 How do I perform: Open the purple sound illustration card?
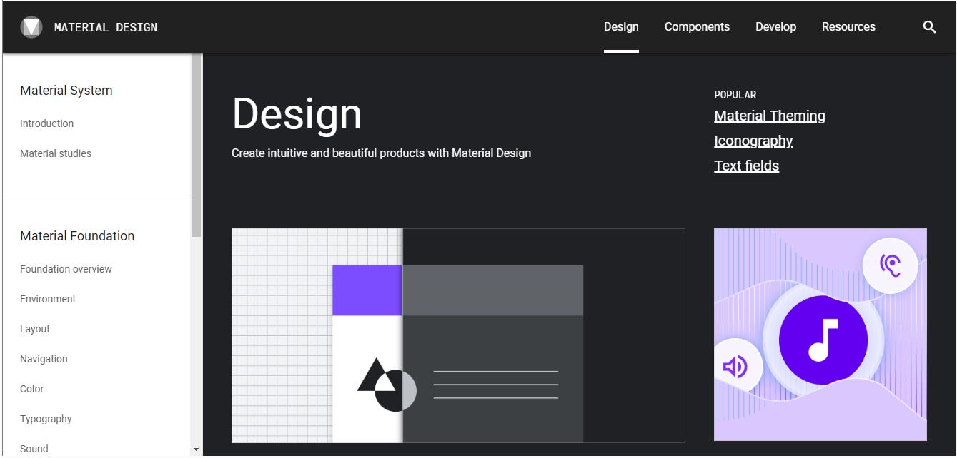pyautogui.click(x=820, y=335)
